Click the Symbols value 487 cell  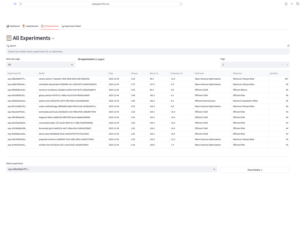pos(279,79)
